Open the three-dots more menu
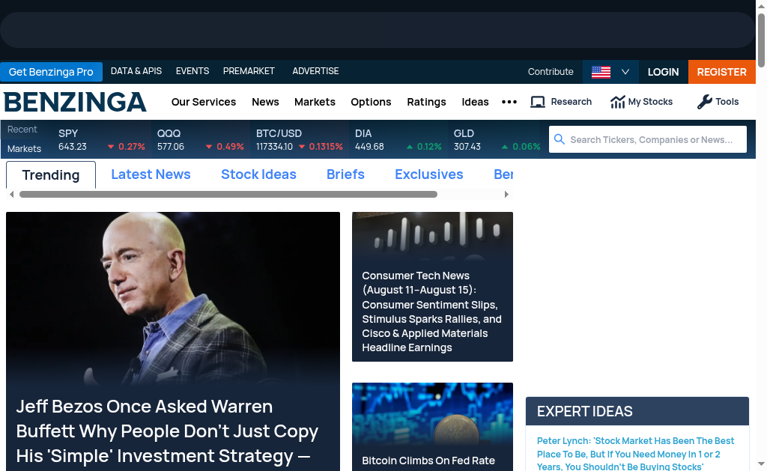767x471 pixels. 509,102
